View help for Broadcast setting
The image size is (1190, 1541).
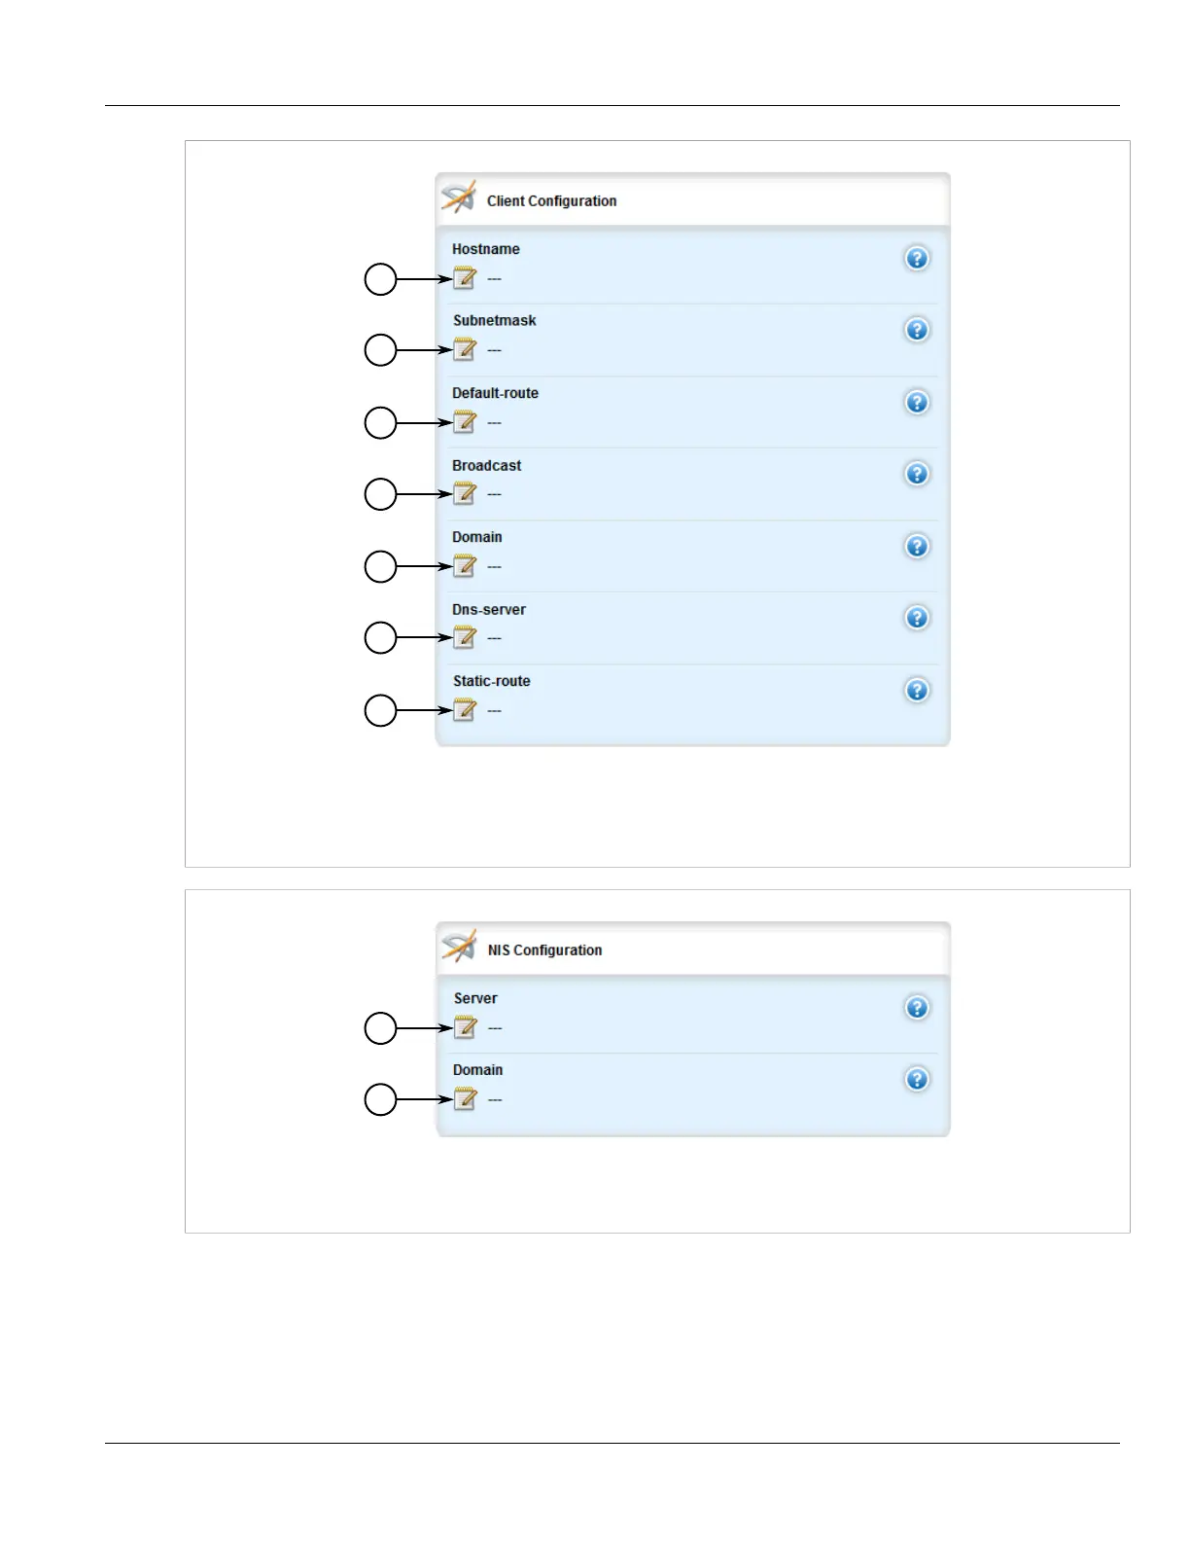[917, 475]
